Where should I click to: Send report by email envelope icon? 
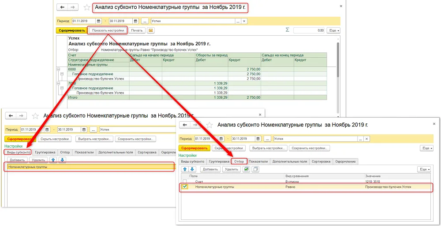point(151,30)
